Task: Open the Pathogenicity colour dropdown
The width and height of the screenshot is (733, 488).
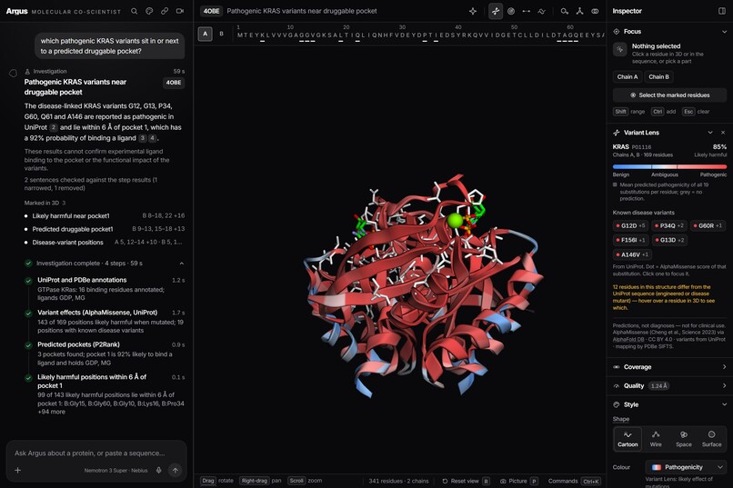Action: click(x=687, y=467)
